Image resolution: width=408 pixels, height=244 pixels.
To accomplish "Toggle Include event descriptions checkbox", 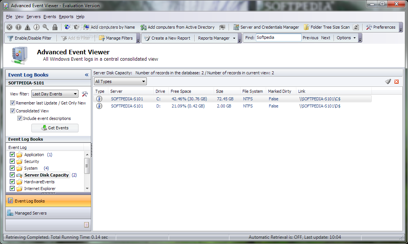I will pos(20,118).
